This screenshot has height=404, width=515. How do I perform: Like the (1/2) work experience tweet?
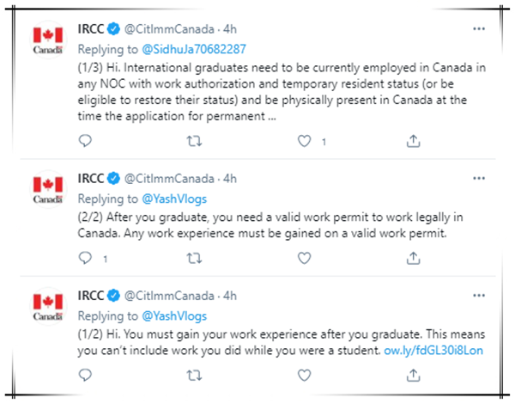[x=304, y=376]
